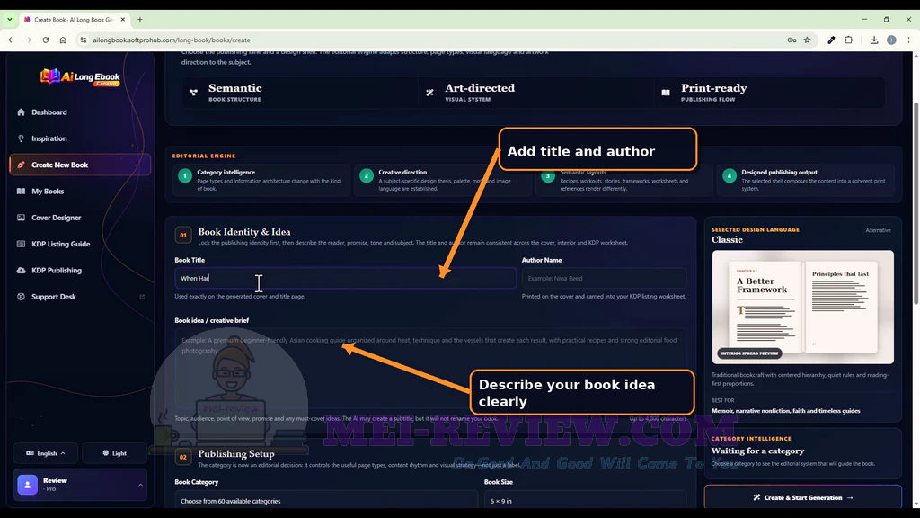The image size is (920, 518).
Task: Close the Create Book browser tab
Action: coord(122,20)
